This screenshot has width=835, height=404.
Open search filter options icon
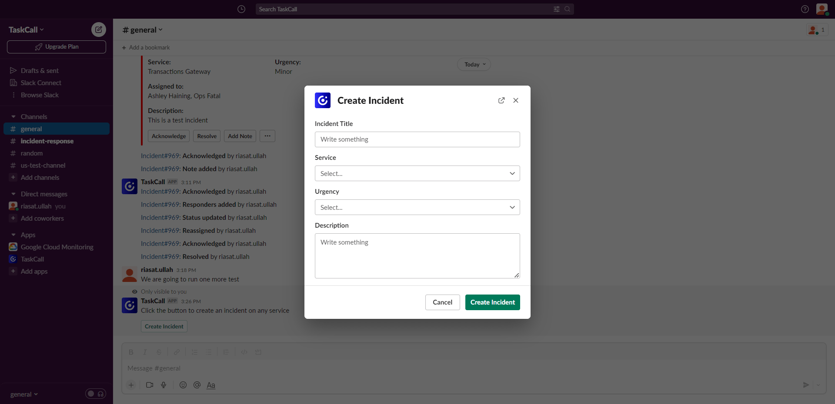(556, 9)
